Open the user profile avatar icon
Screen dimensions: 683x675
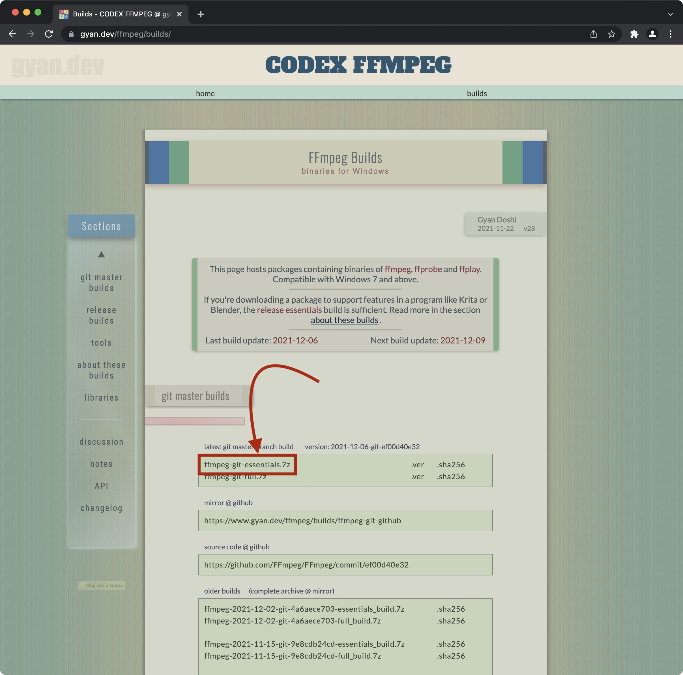pyautogui.click(x=652, y=34)
